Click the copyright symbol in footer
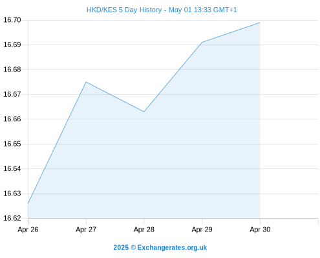 (x=133, y=248)
